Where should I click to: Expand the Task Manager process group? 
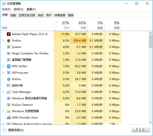tap(3, 92)
